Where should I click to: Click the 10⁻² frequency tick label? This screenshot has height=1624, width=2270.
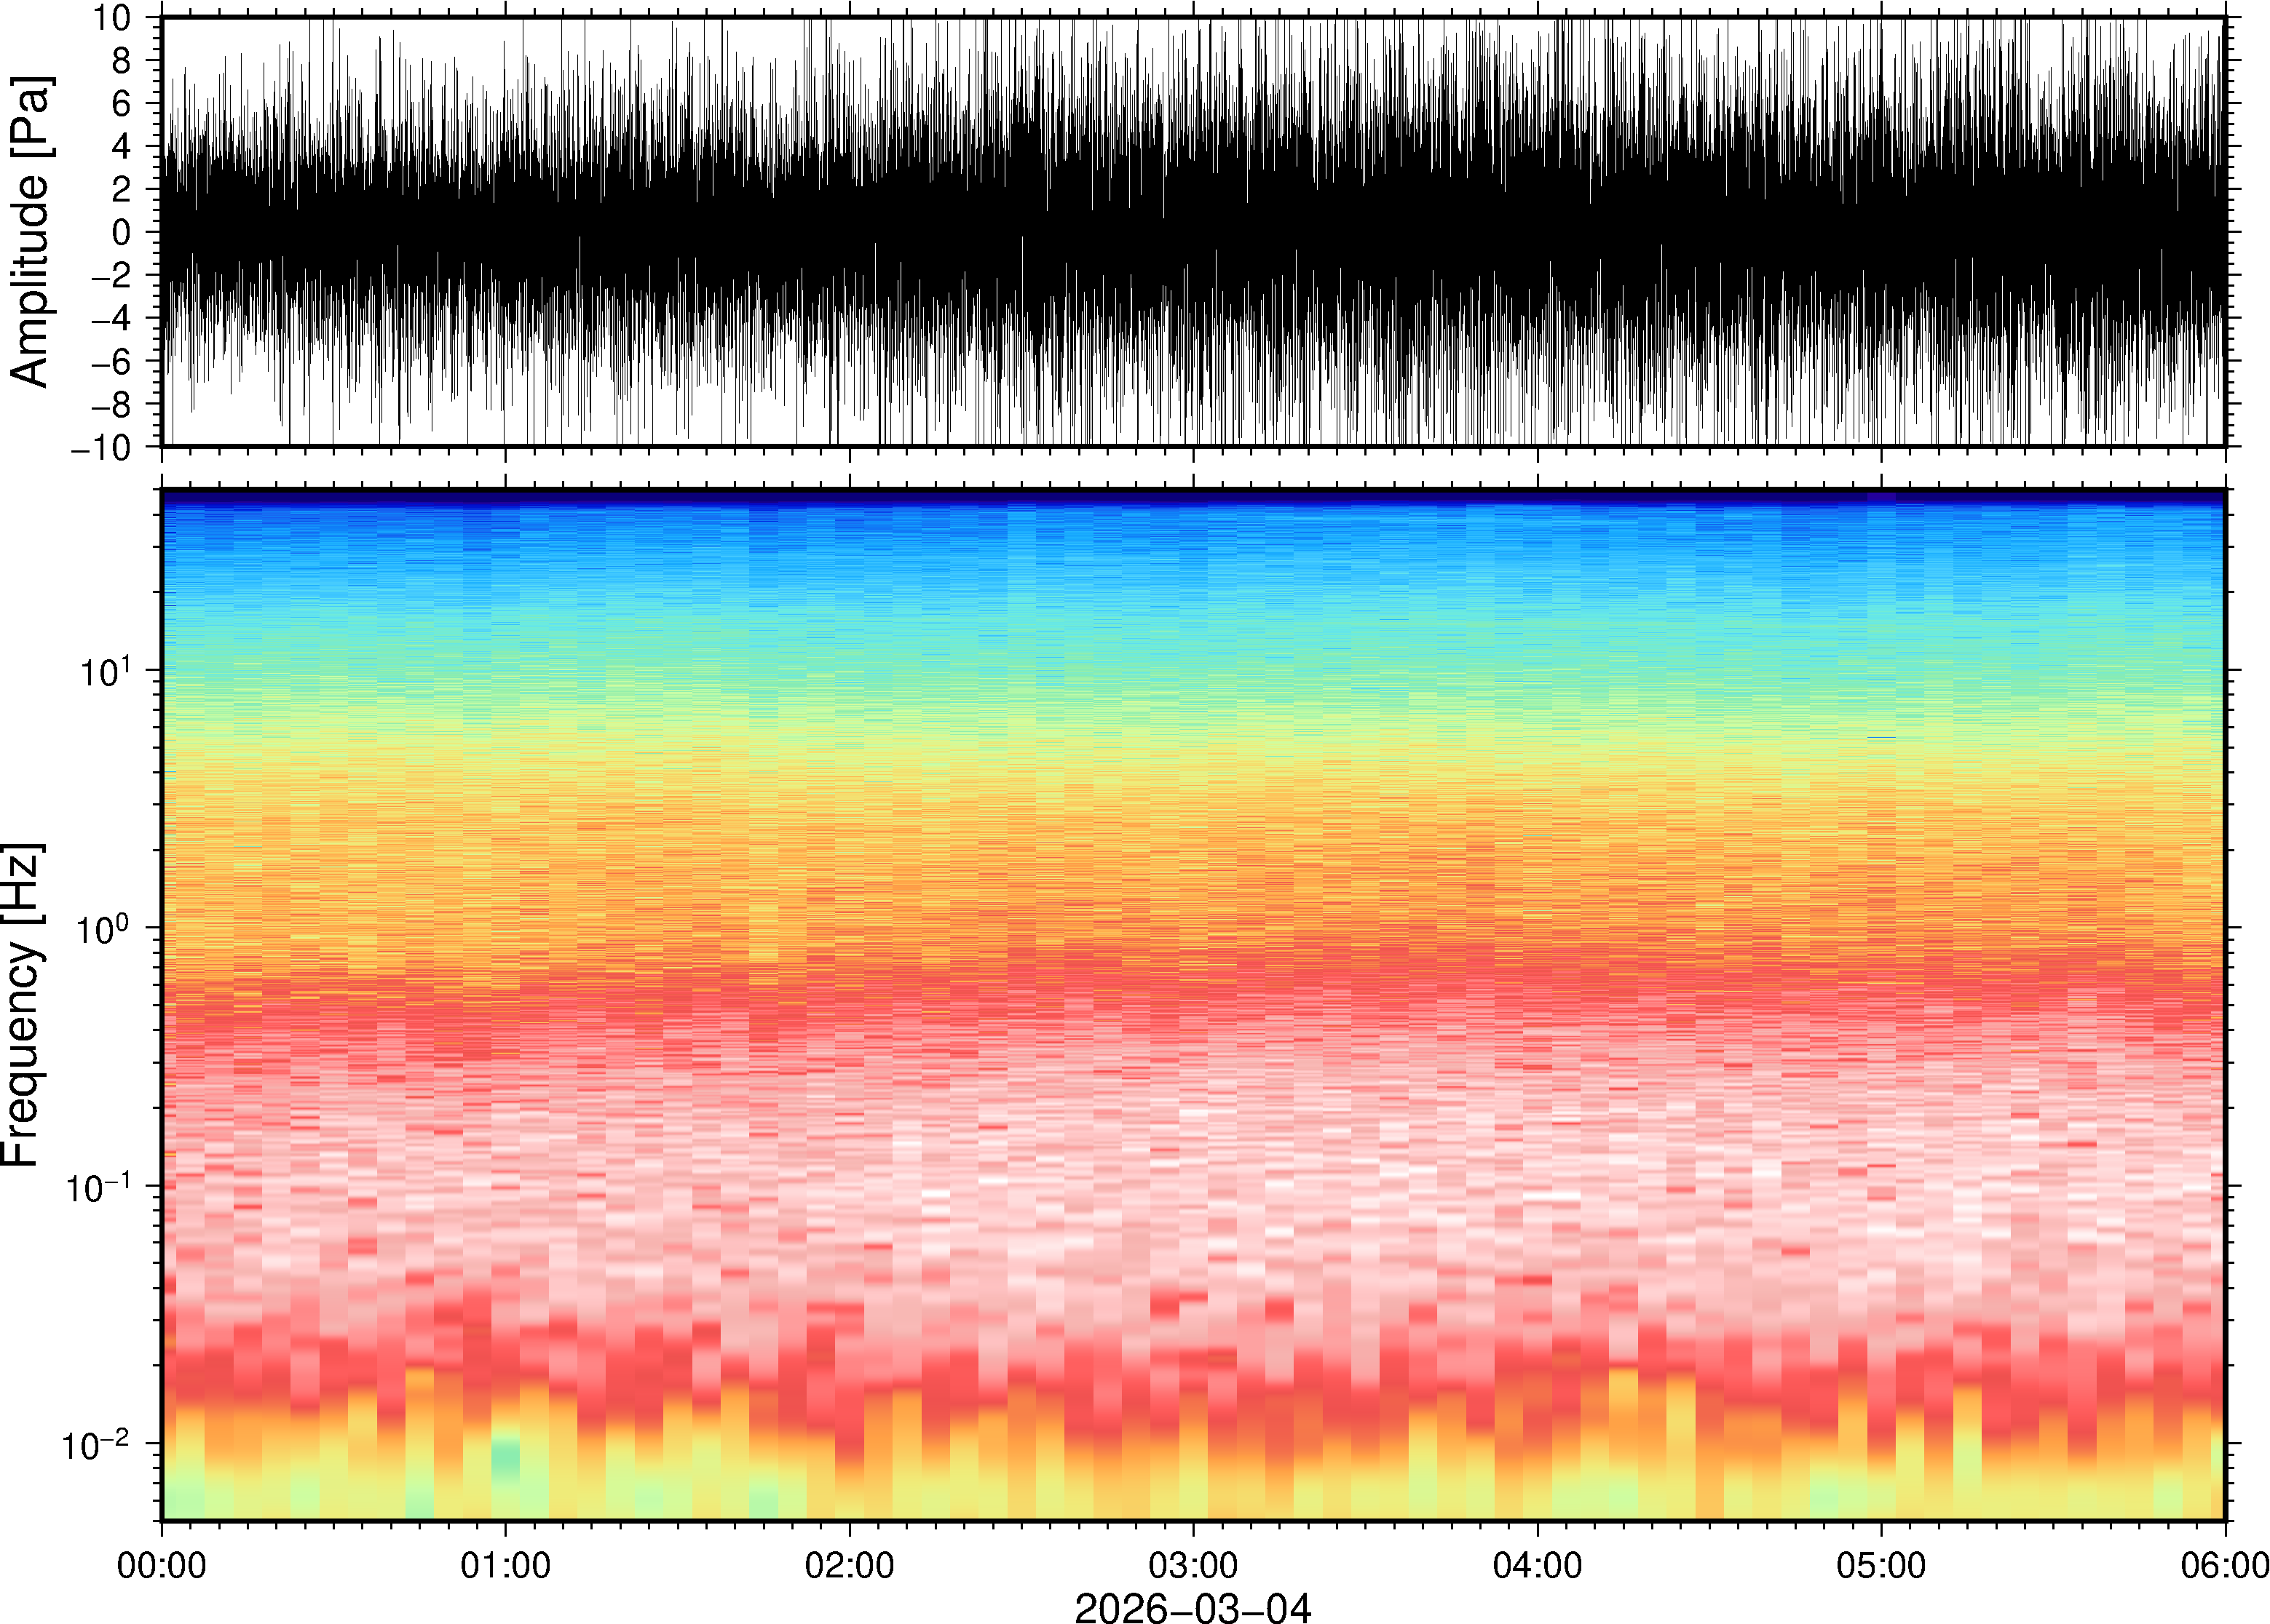tap(96, 1446)
